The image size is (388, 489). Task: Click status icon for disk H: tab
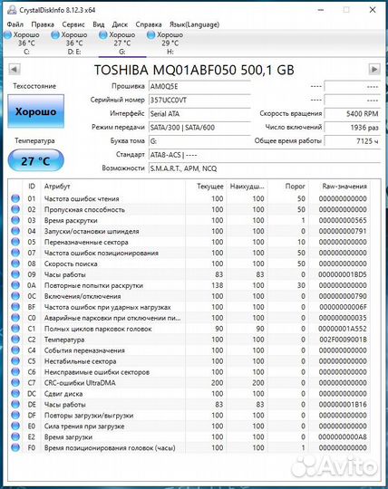click(150, 35)
